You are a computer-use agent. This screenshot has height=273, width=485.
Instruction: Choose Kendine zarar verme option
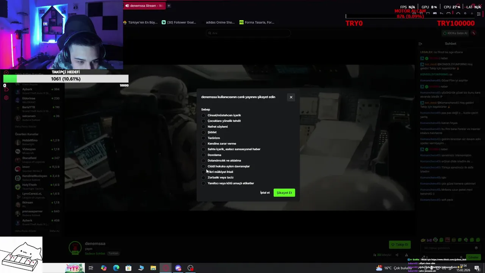[203, 144]
